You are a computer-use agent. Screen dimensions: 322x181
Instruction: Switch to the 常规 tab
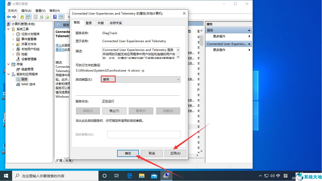[x=77, y=23]
